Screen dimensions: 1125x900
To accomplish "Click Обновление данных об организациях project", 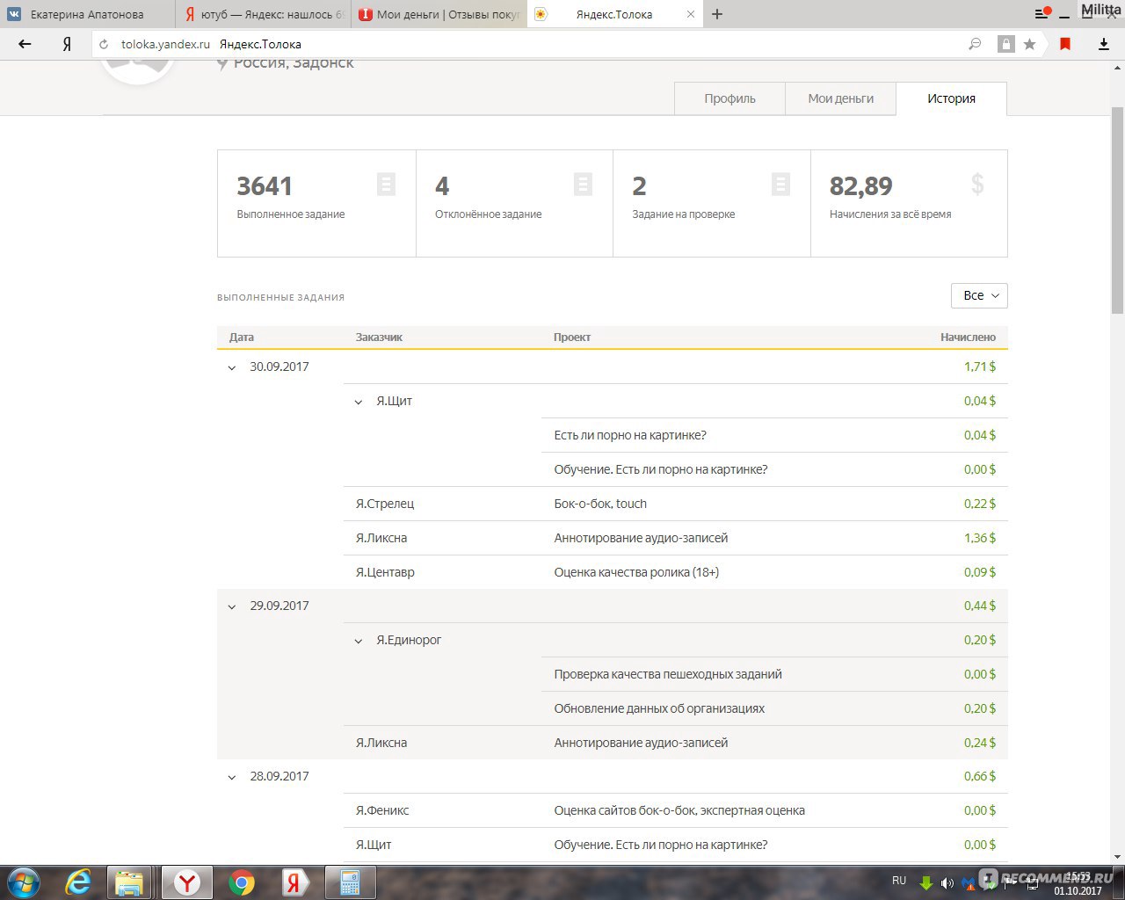I will pos(659,708).
